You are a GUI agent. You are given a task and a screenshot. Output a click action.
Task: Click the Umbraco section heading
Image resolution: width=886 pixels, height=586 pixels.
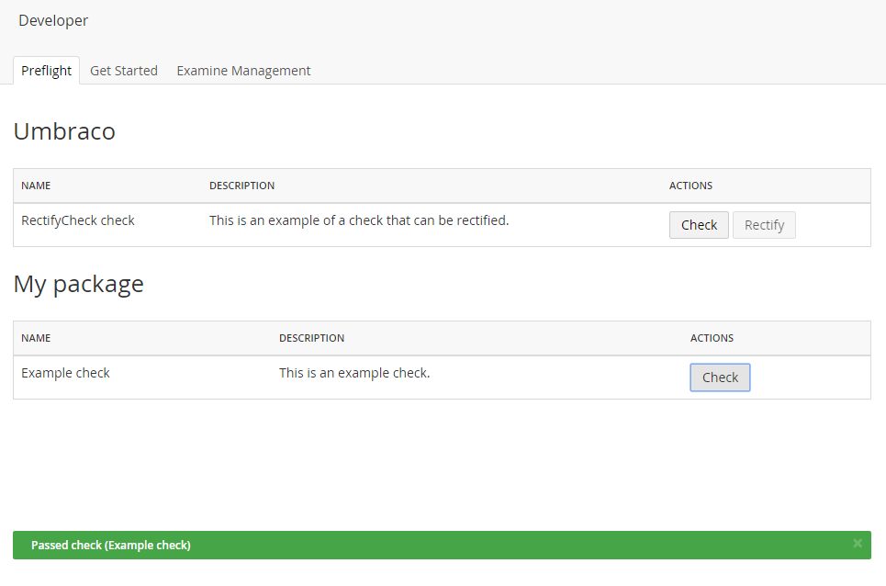click(x=64, y=131)
